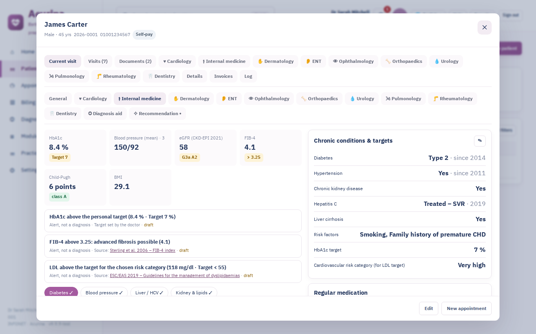Follow the Sterling et al. 2006 FIB-4 link
Image resolution: width=536 pixels, height=334 pixels.
click(142, 250)
